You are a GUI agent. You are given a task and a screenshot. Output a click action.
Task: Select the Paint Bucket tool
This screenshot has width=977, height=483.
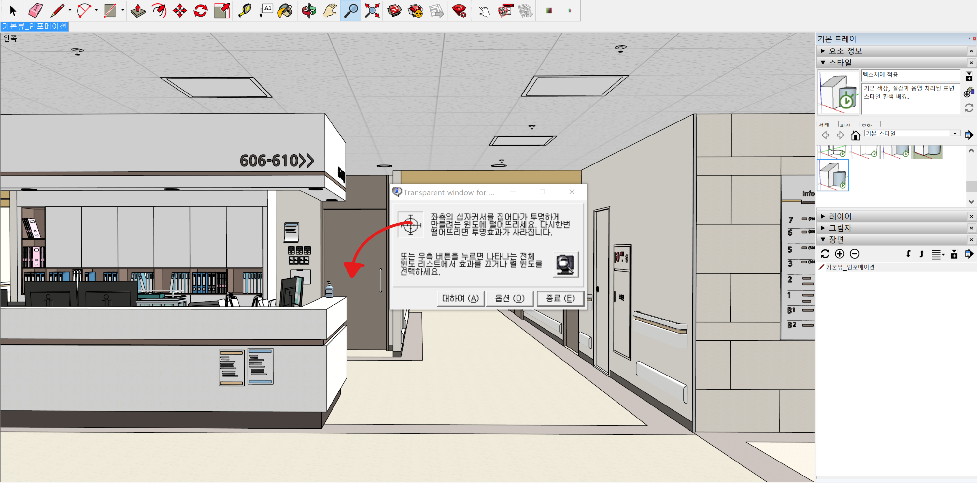pos(285,10)
